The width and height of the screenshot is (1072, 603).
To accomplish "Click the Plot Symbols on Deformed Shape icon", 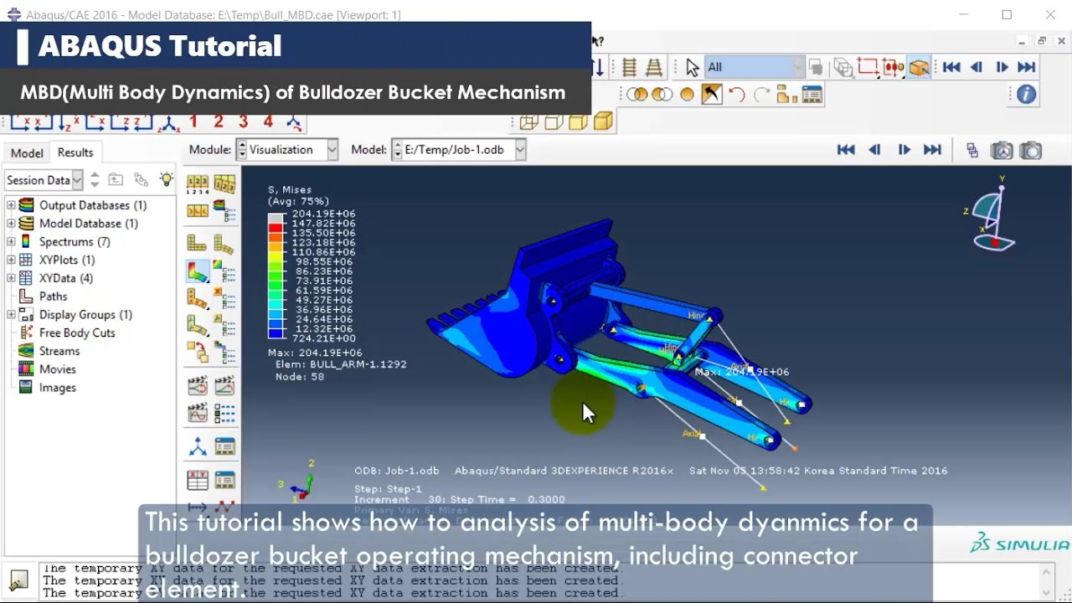I will point(198,298).
